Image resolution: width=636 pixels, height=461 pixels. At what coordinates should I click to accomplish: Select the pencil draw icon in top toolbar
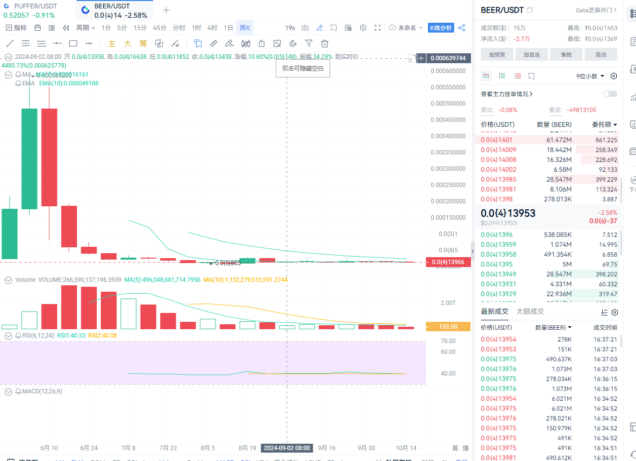pos(320,28)
